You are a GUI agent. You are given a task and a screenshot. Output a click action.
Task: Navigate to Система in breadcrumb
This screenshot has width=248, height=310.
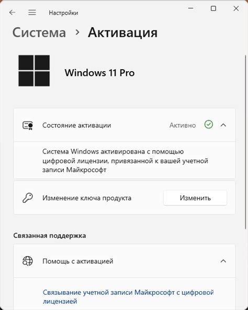[39, 32]
